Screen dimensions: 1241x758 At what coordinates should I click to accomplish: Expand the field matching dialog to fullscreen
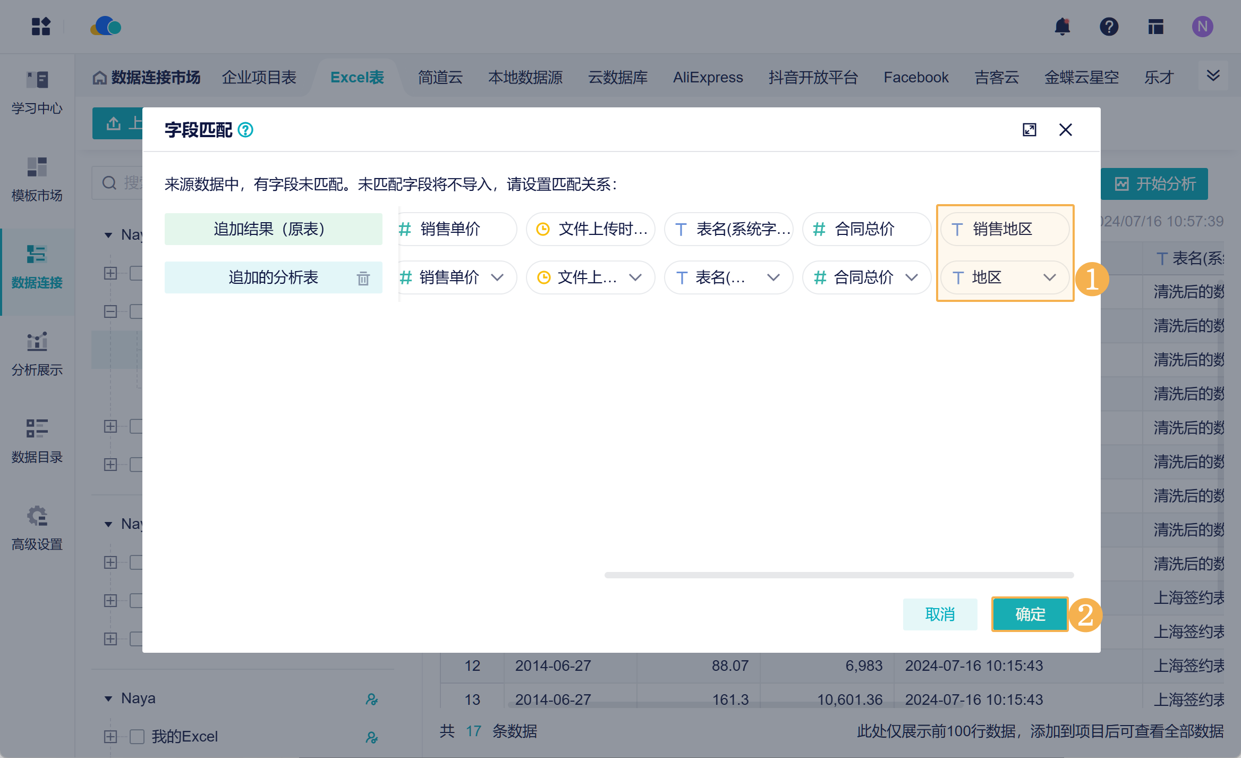coord(1029,130)
